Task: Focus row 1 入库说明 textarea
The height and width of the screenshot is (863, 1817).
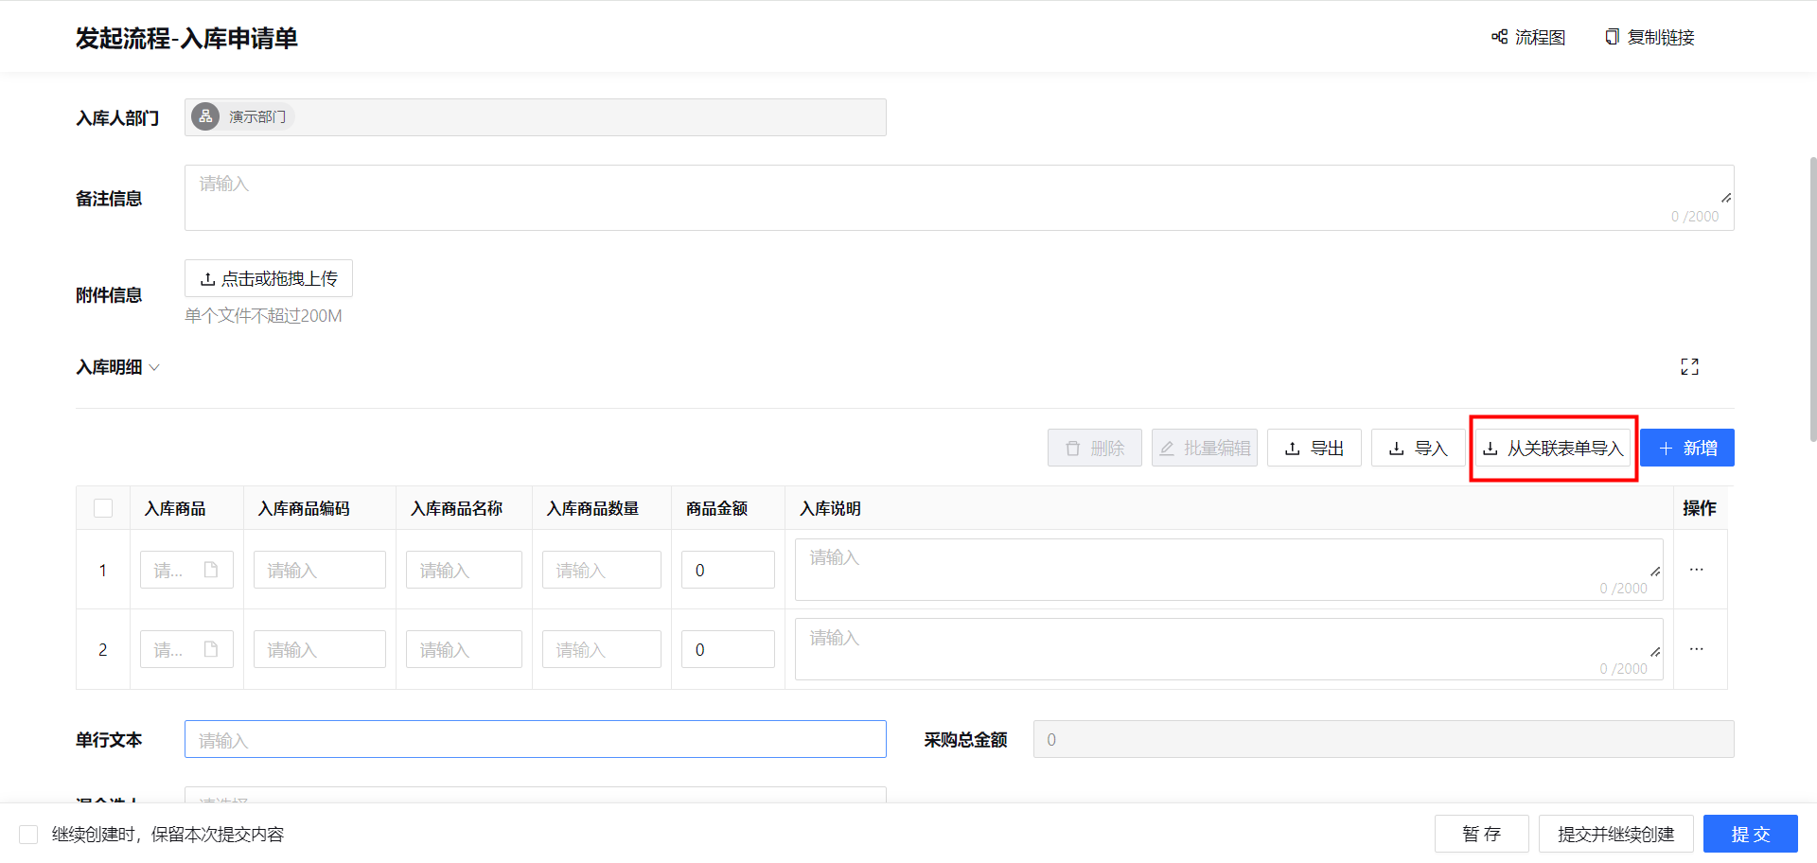Action: (x=1229, y=570)
